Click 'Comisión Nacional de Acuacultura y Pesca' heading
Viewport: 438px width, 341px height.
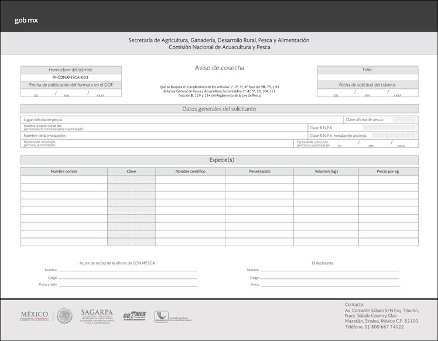click(x=219, y=47)
